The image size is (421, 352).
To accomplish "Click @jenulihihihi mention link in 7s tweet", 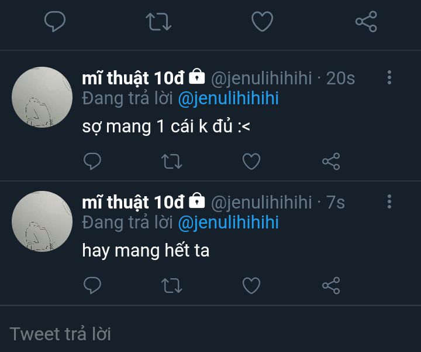I will click(x=228, y=223).
